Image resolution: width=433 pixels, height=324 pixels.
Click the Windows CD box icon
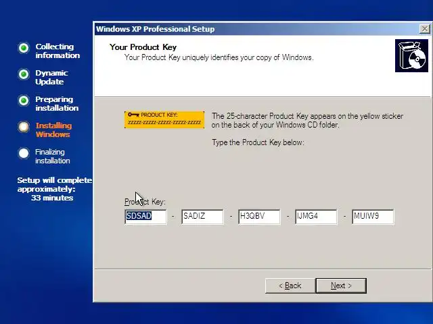click(x=411, y=55)
